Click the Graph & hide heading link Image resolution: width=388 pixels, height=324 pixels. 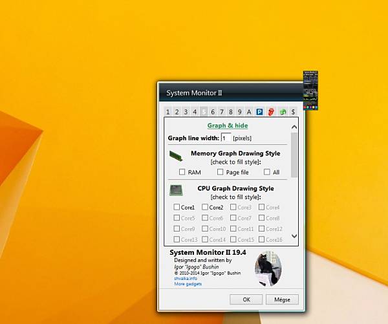pyautogui.click(x=228, y=125)
